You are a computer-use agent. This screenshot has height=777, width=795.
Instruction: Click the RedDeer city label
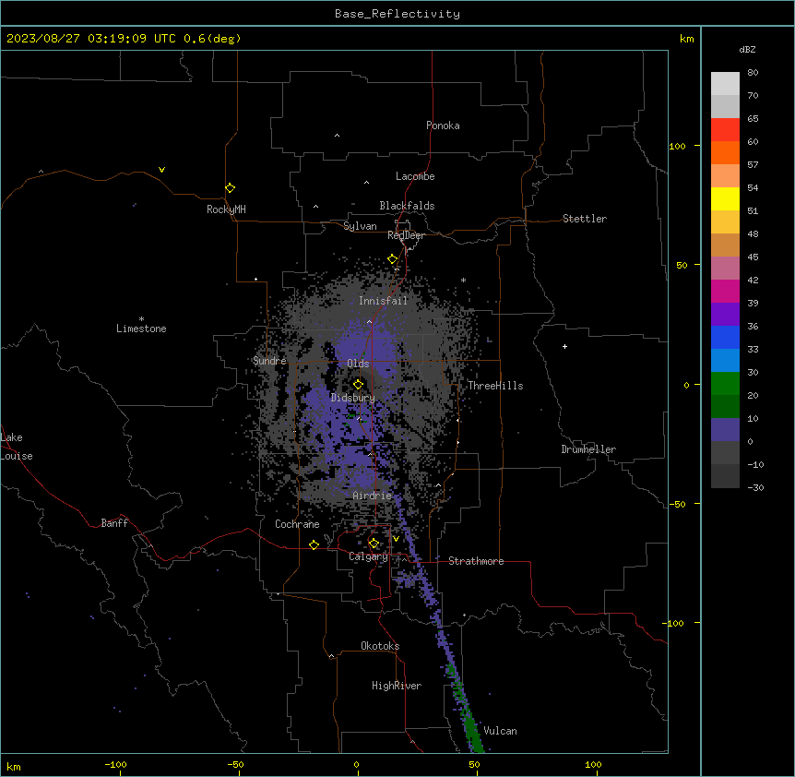[x=406, y=235]
